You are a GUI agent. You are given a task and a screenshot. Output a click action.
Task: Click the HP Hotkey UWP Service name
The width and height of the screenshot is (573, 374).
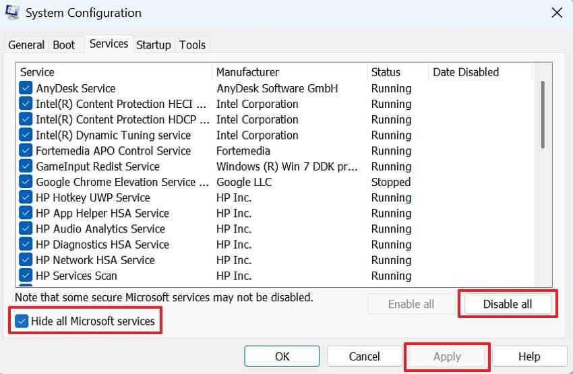(93, 197)
